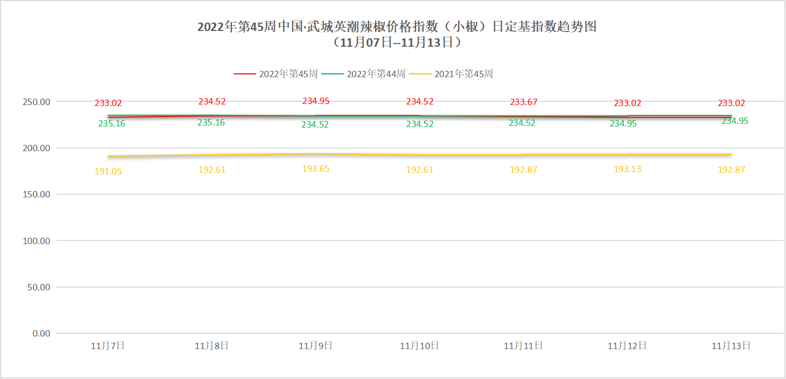Select the yellow legend line marker
This screenshot has width=786, height=379.
(x=420, y=74)
